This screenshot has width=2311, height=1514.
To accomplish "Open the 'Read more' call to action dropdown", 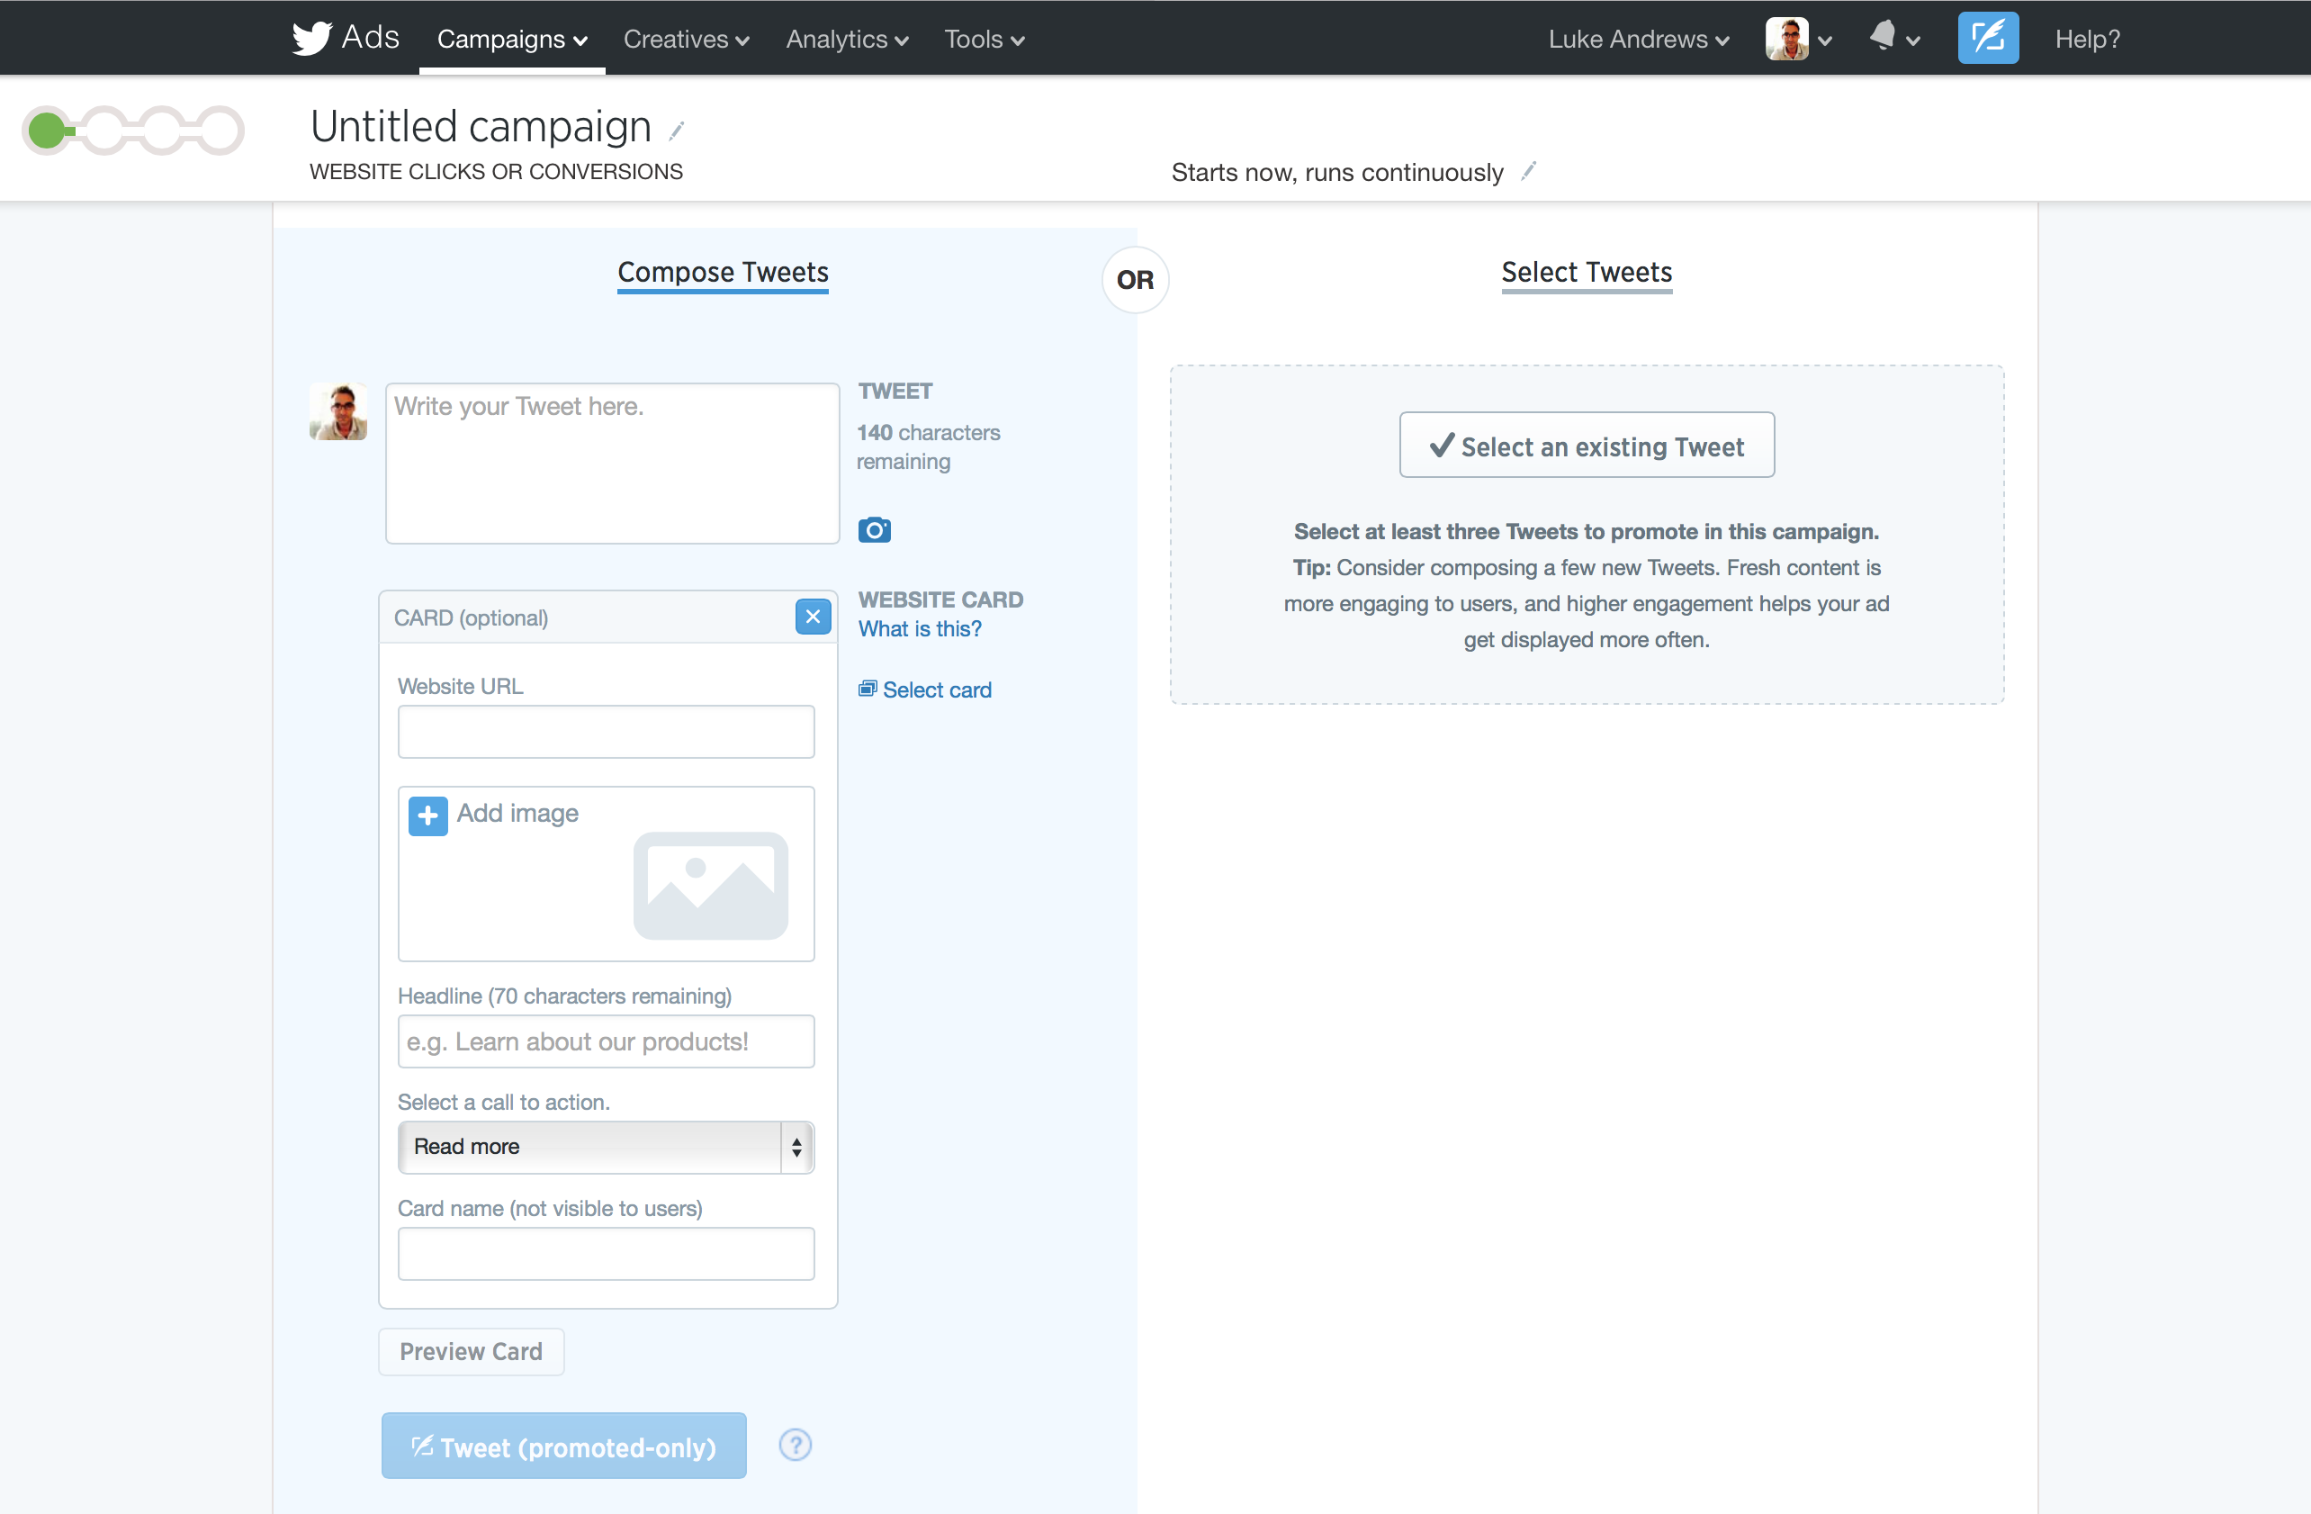I will point(606,1147).
